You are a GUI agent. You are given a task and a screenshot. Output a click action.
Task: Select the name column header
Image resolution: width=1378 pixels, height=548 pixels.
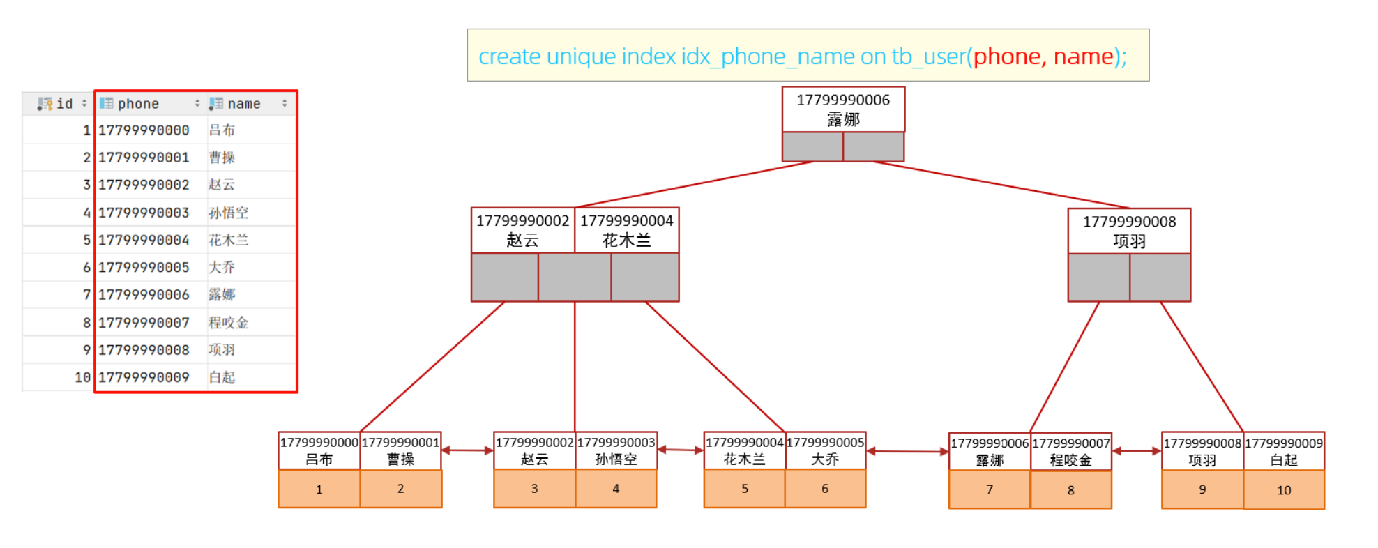coord(250,103)
